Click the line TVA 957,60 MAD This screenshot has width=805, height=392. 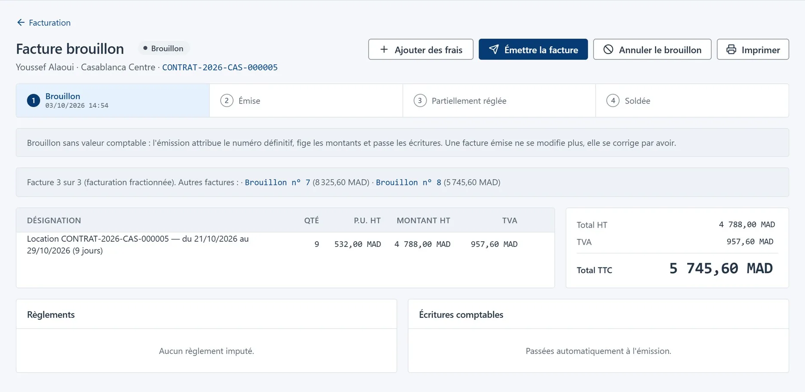[494, 244]
